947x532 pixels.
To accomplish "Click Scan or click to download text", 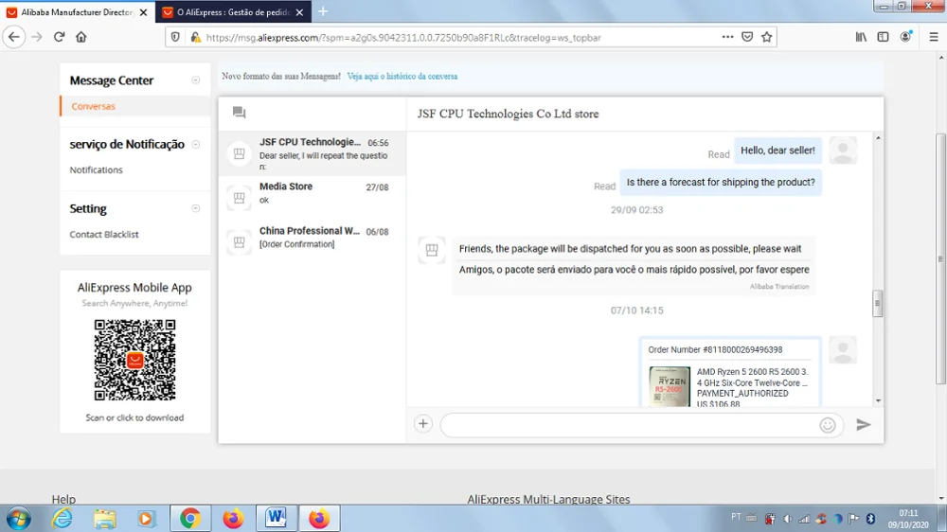I will tap(134, 417).
